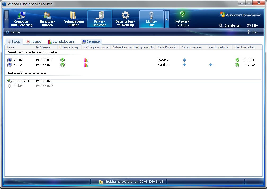Click the client installed checkmark for STRIKE
Screen dimensions: 267x190
point(237,65)
